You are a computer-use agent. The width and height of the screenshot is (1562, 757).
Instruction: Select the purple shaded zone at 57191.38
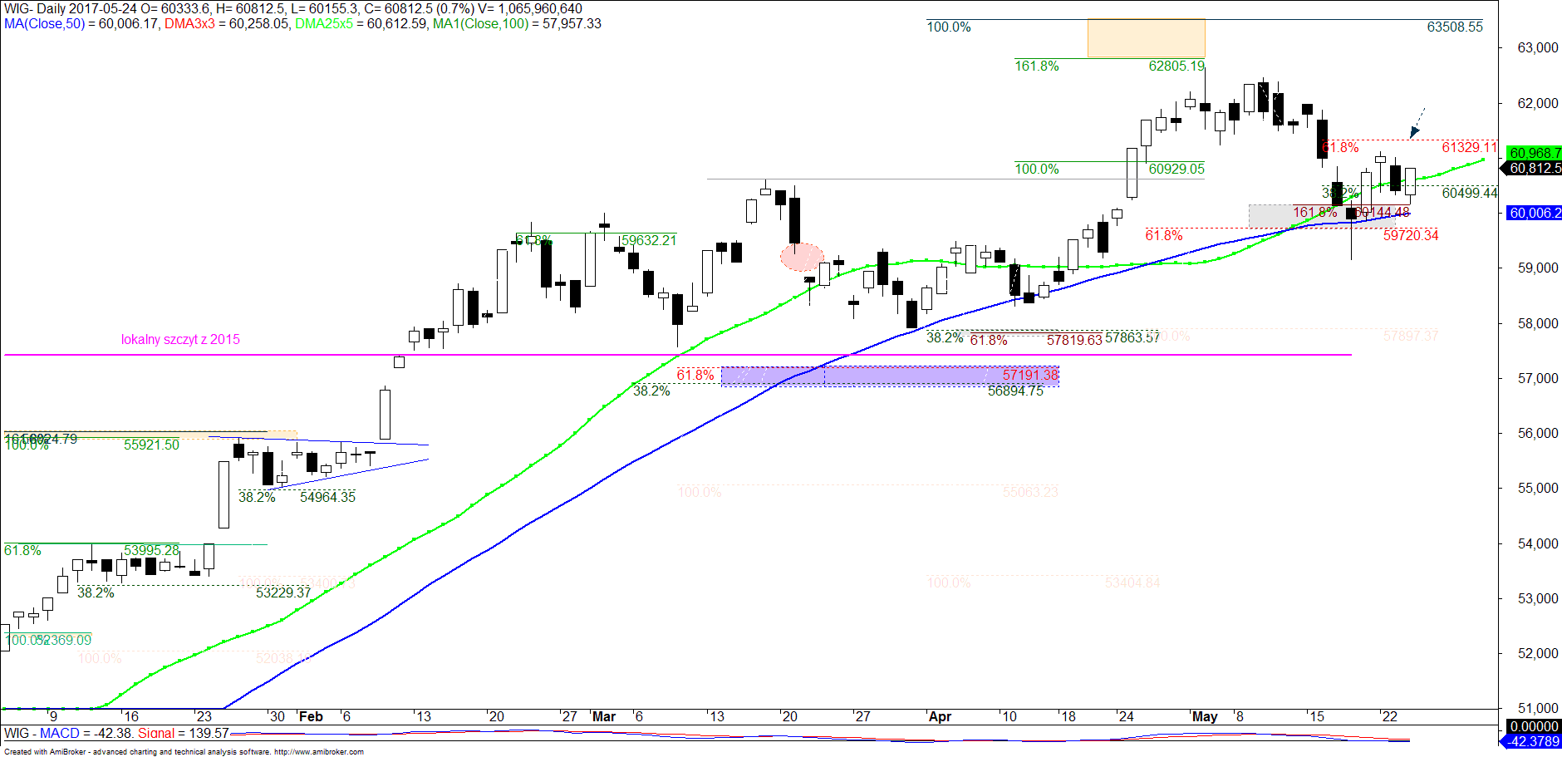(889, 376)
